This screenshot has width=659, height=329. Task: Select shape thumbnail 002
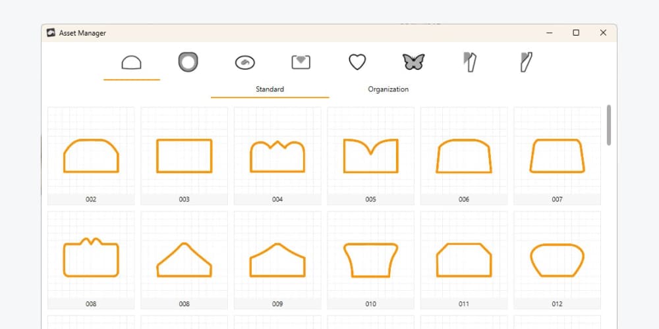[91, 157]
